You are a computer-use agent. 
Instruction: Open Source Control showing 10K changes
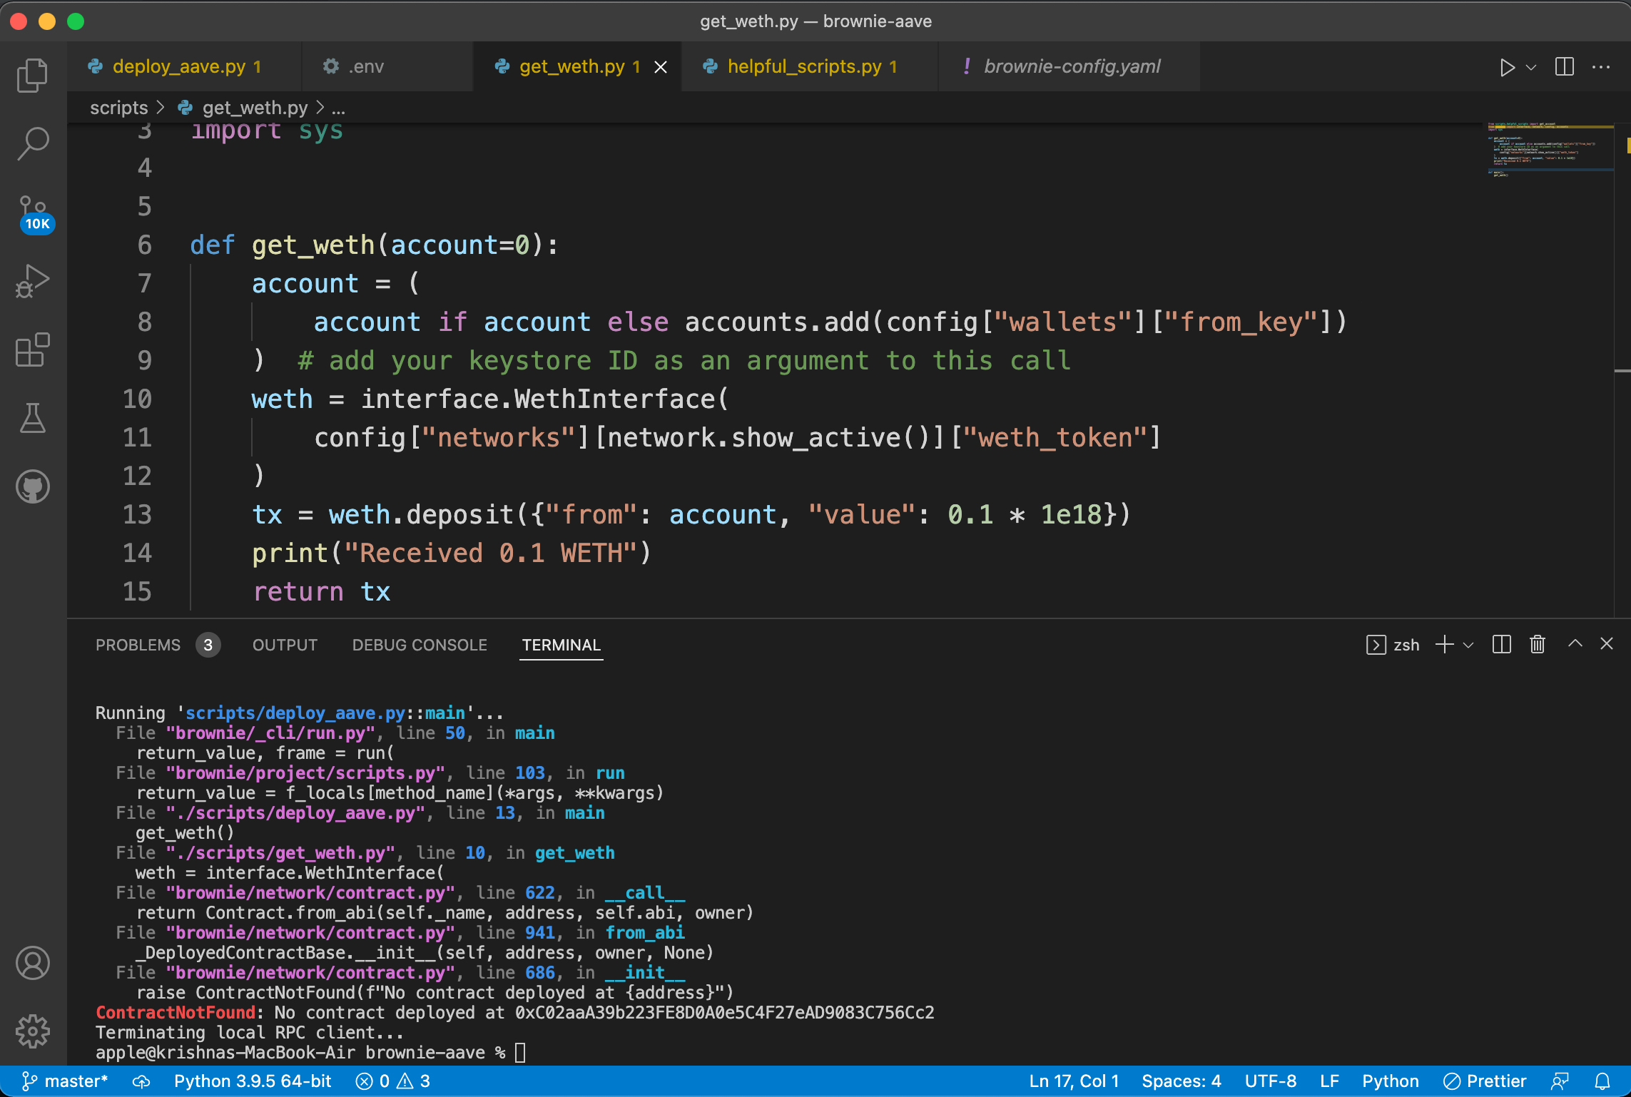point(32,210)
